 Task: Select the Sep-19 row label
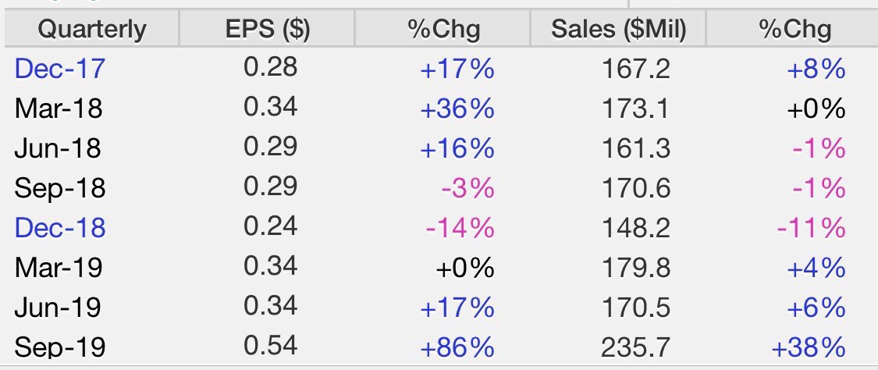point(59,347)
